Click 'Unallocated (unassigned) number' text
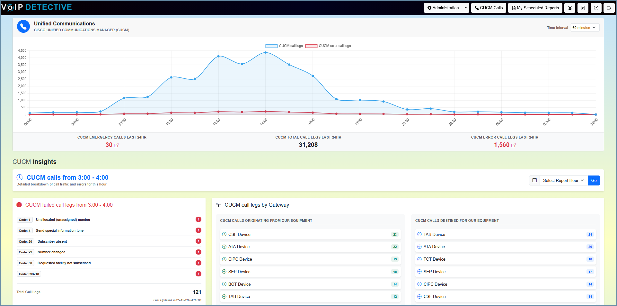The image size is (617, 306). pyautogui.click(x=63, y=220)
